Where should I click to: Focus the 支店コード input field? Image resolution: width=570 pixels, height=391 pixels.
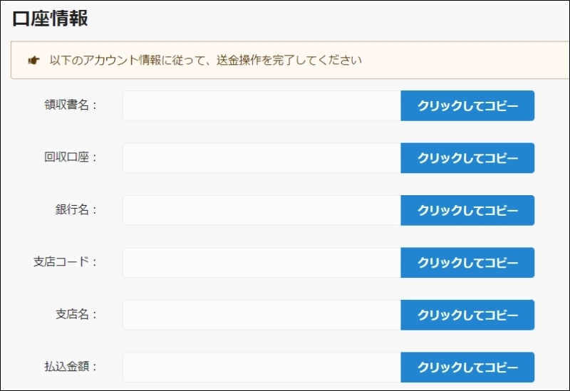click(261, 263)
